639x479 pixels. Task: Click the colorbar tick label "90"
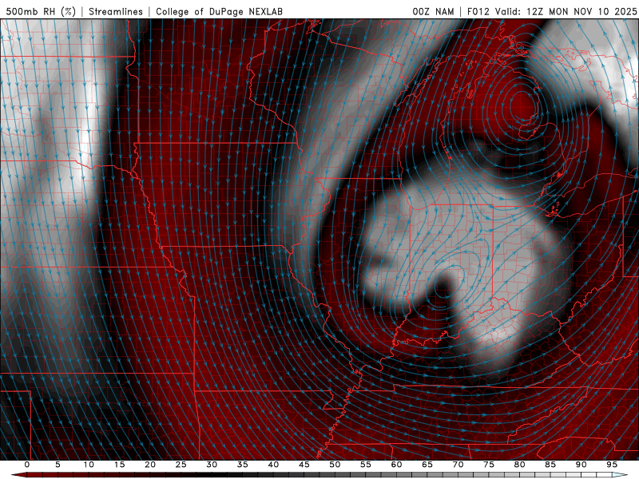(581, 465)
